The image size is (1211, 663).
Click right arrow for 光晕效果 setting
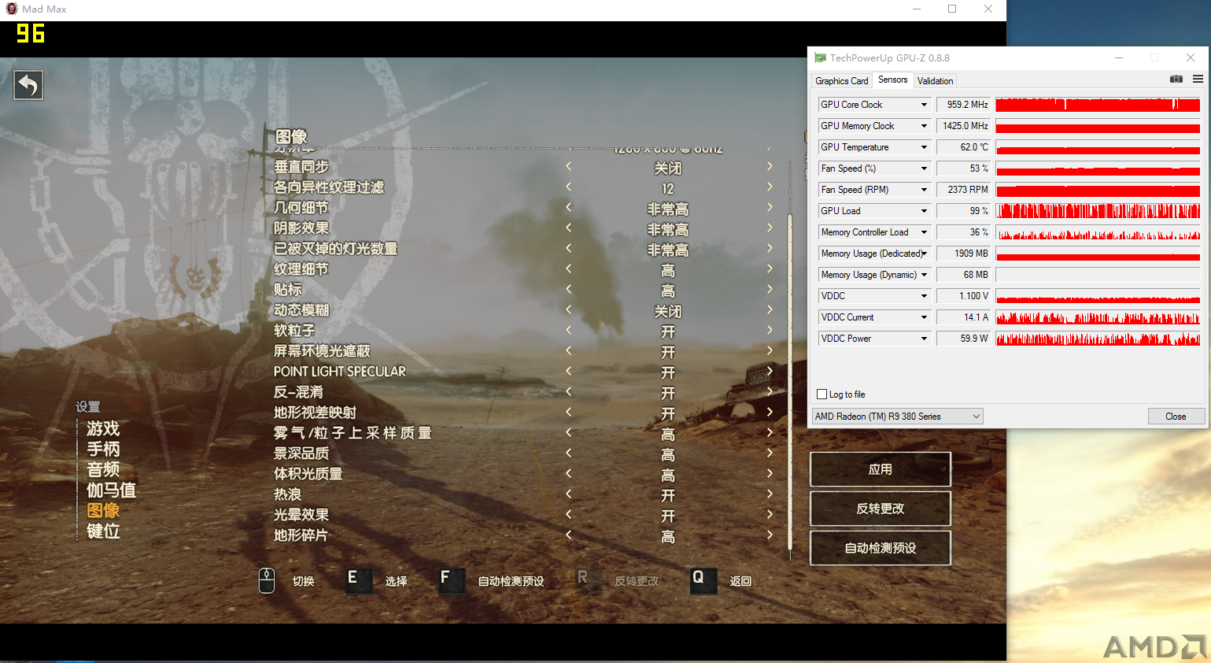tap(770, 515)
